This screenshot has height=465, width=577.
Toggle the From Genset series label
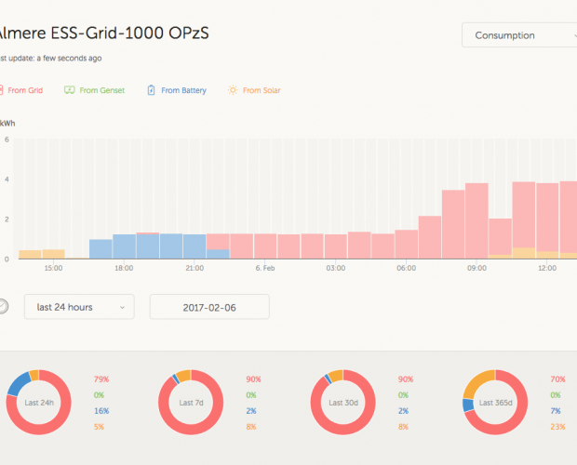pyautogui.click(x=102, y=90)
